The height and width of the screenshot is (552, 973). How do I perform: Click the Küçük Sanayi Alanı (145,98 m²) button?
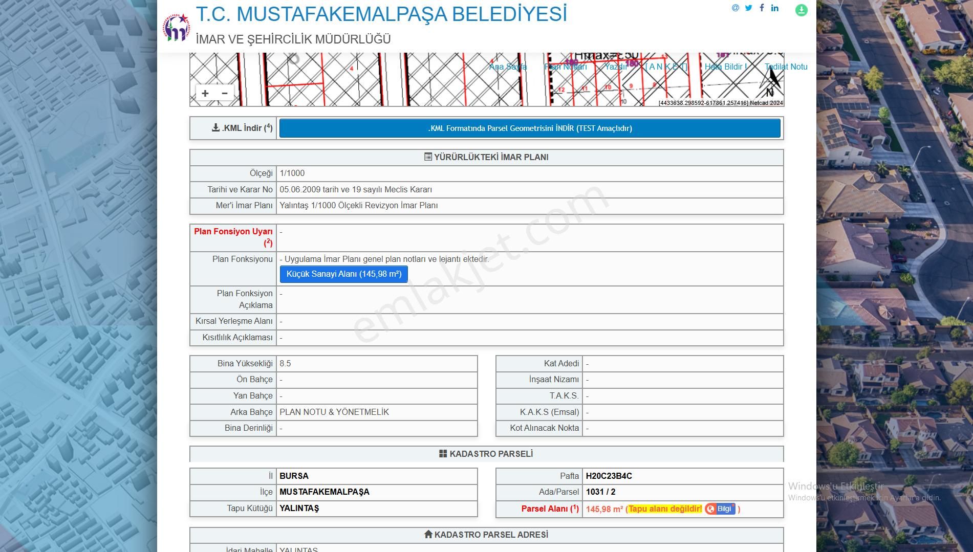(343, 275)
